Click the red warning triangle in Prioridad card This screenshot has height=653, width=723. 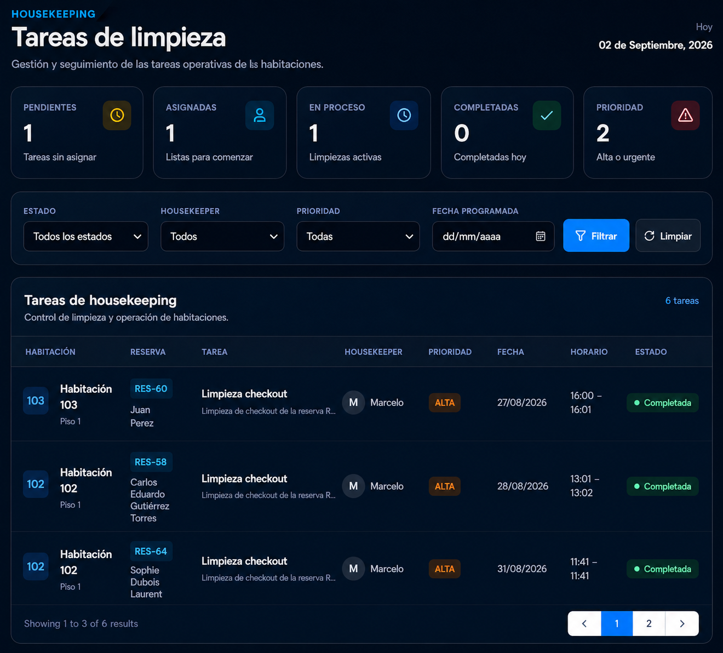[x=685, y=116]
